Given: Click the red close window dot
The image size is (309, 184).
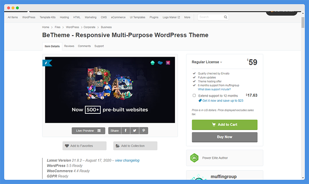Looking at the screenshot, I should coord(8,8).
